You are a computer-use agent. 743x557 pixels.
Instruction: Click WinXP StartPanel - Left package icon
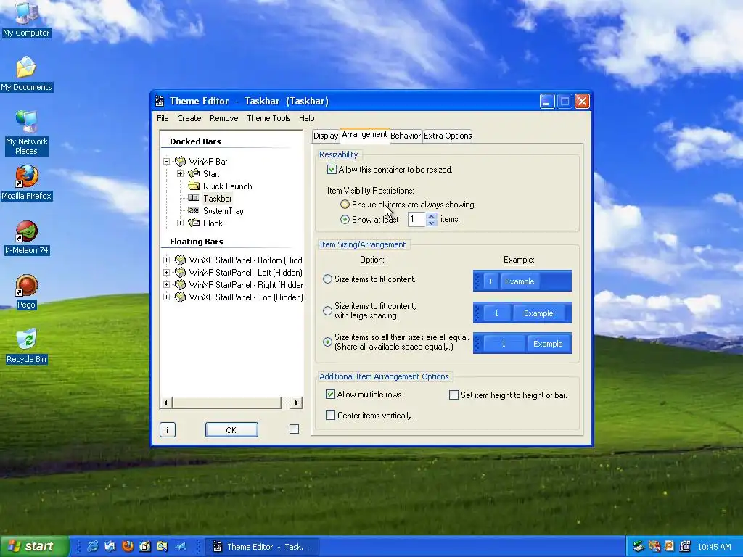[180, 273]
